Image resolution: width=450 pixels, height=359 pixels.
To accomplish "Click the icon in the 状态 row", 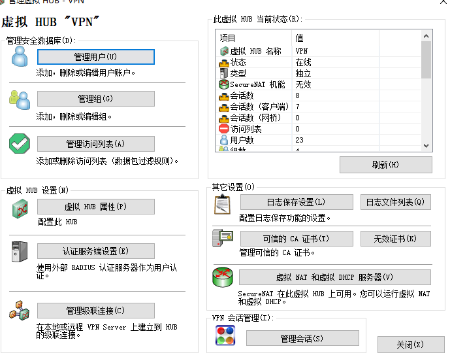I will click(x=224, y=63).
